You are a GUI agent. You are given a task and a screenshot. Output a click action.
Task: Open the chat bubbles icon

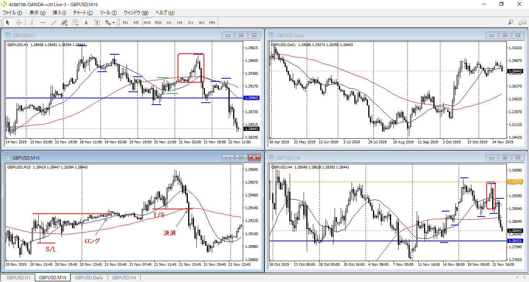[522, 22]
